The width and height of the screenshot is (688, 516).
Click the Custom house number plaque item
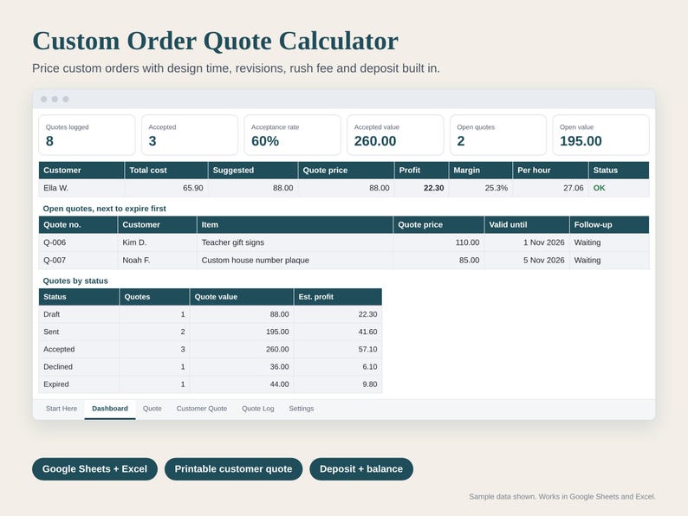click(x=295, y=261)
